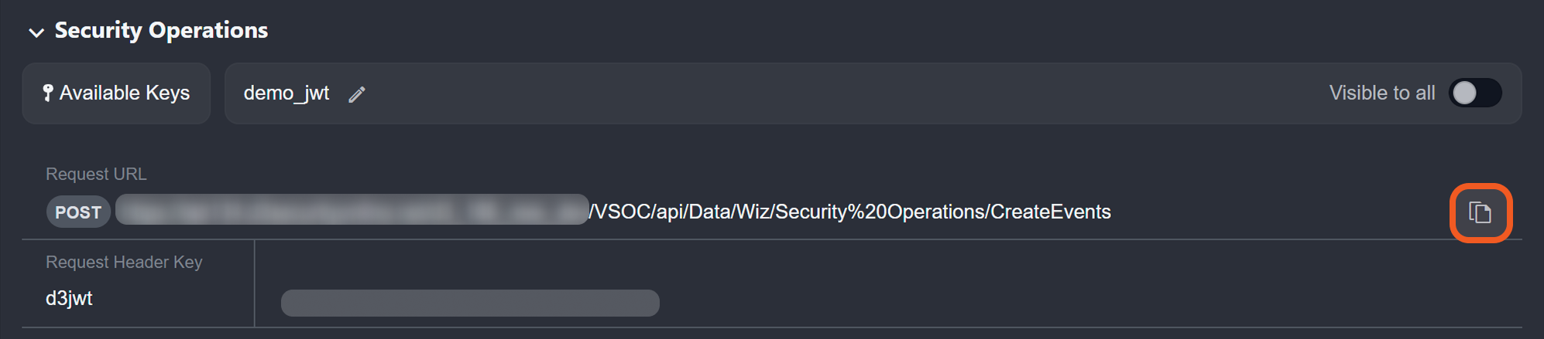Toggle the Visible to all switch
The image size is (1544, 339).
tap(1475, 93)
